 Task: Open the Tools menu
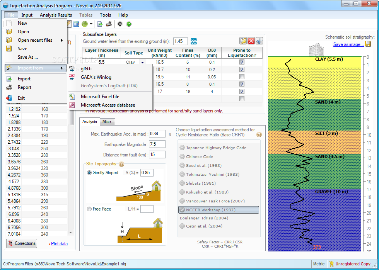click(x=105, y=15)
